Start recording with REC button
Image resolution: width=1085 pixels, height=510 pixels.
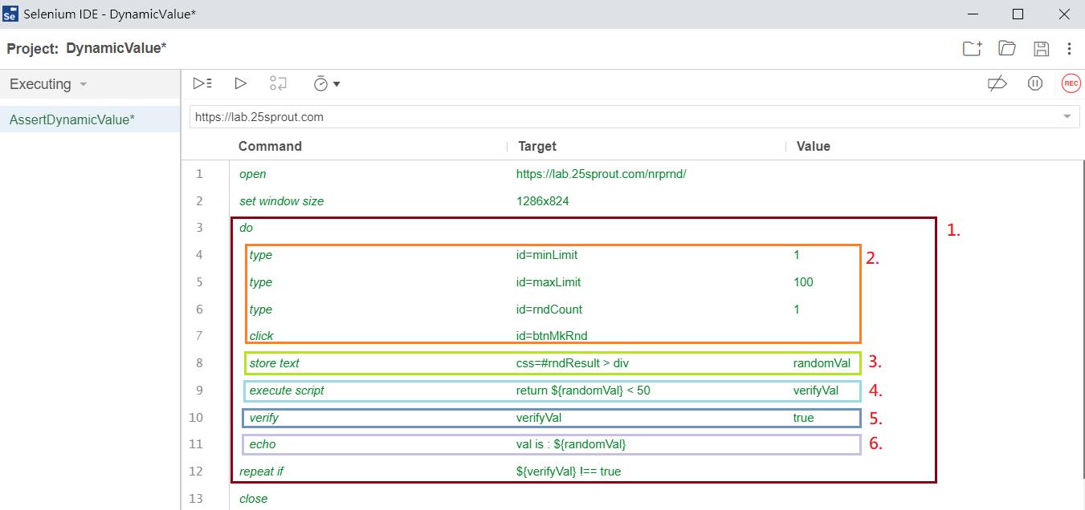[1071, 83]
